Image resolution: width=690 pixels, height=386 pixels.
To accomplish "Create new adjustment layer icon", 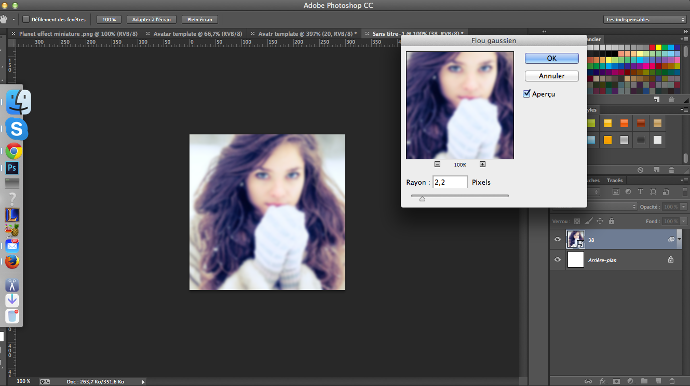I will coord(630,381).
